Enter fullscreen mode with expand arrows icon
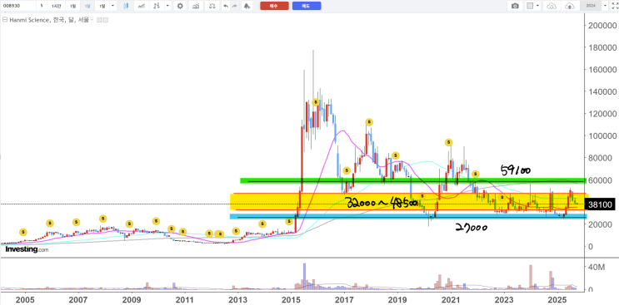The image size is (619, 305). click(x=614, y=6)
